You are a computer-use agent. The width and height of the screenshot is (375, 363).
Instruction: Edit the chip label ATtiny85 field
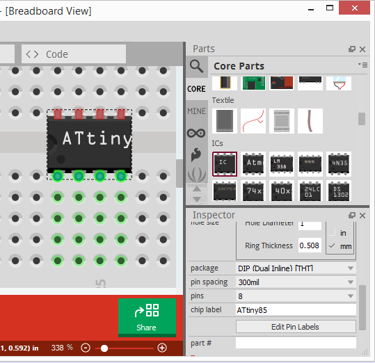pyautogui.click(x=296, y=310)
